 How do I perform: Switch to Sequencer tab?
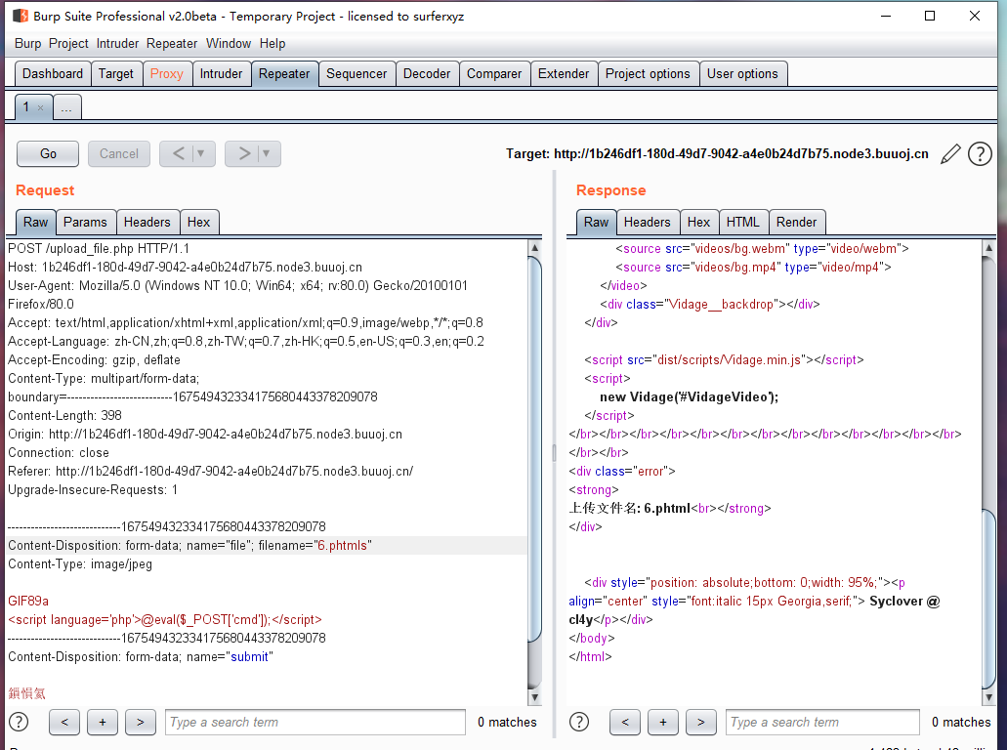357,74
